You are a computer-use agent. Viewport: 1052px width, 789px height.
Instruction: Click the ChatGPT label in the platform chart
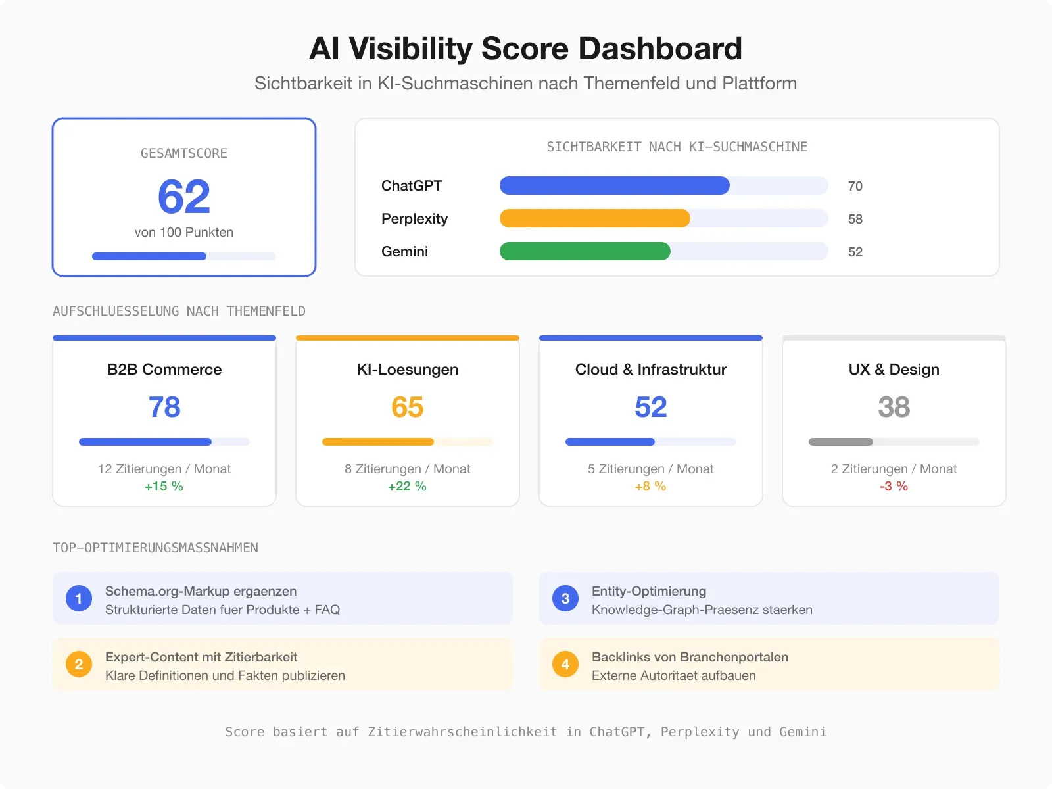412,186
